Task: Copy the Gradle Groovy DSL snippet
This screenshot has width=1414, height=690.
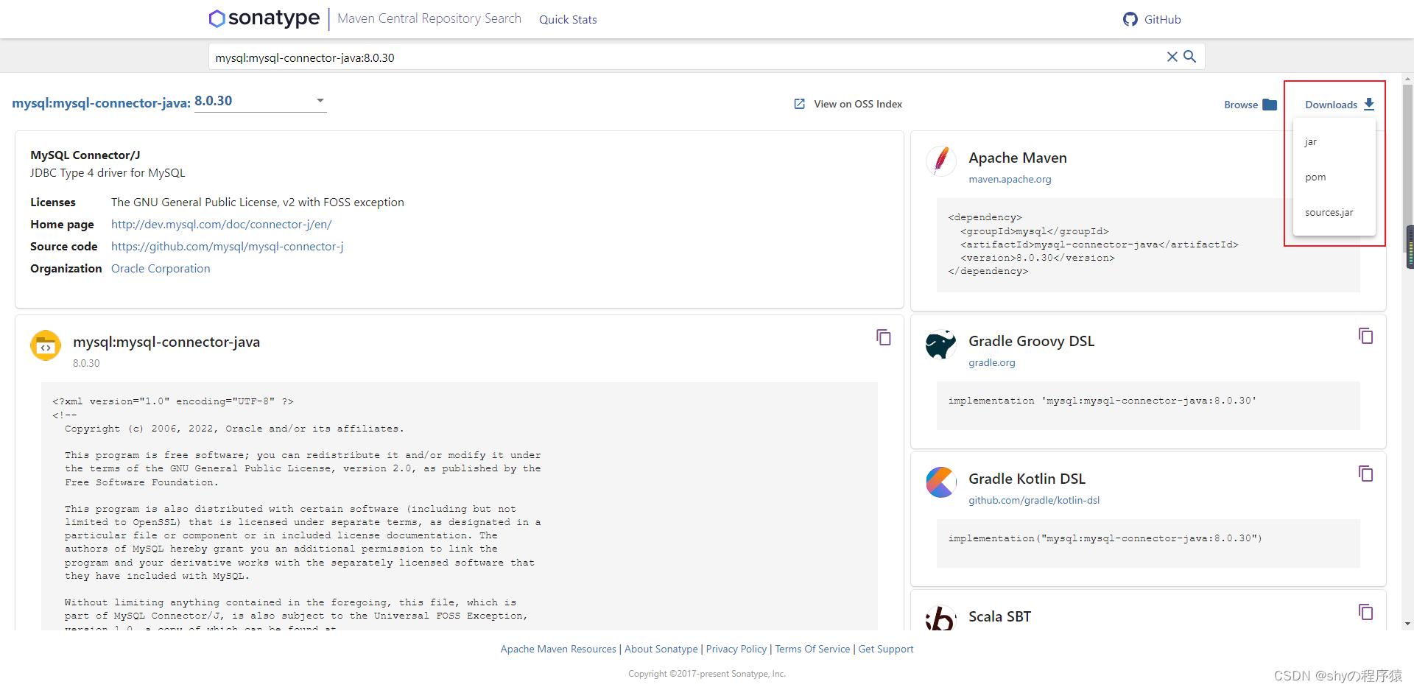Action: [1365, 336]
